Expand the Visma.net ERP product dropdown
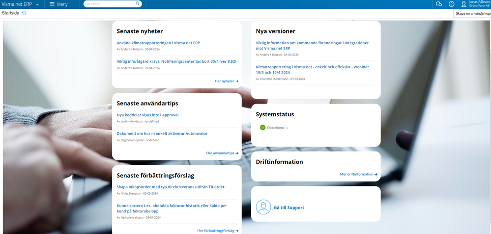The width and height of the screenshot is (491, 234). 20,4
